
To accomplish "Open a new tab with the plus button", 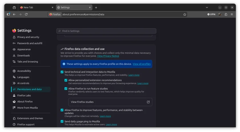I will (x=96, y=7).
